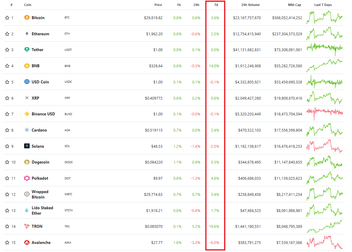View Bitcoin's last 7 days sparkline
Viewport: 352px width, 252px height.
pos(325,17)
